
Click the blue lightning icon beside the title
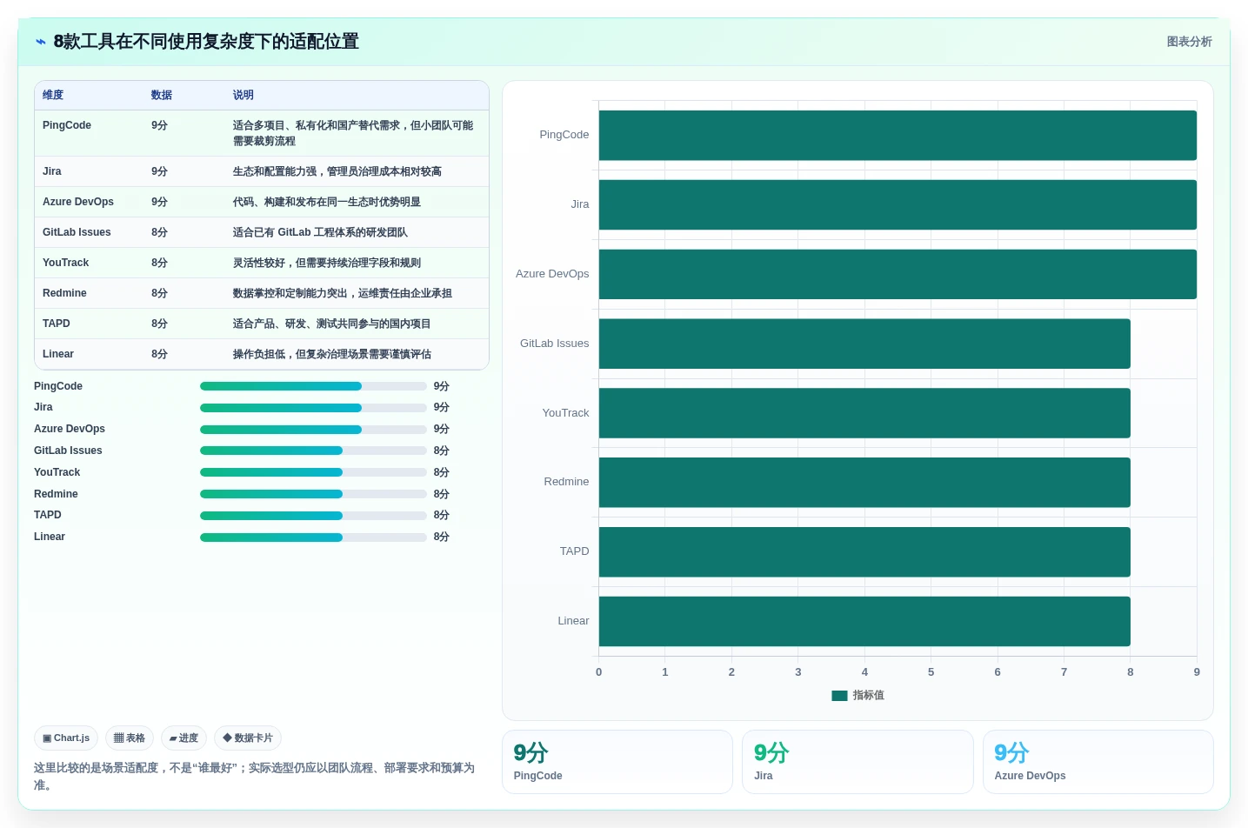(41, 42)
